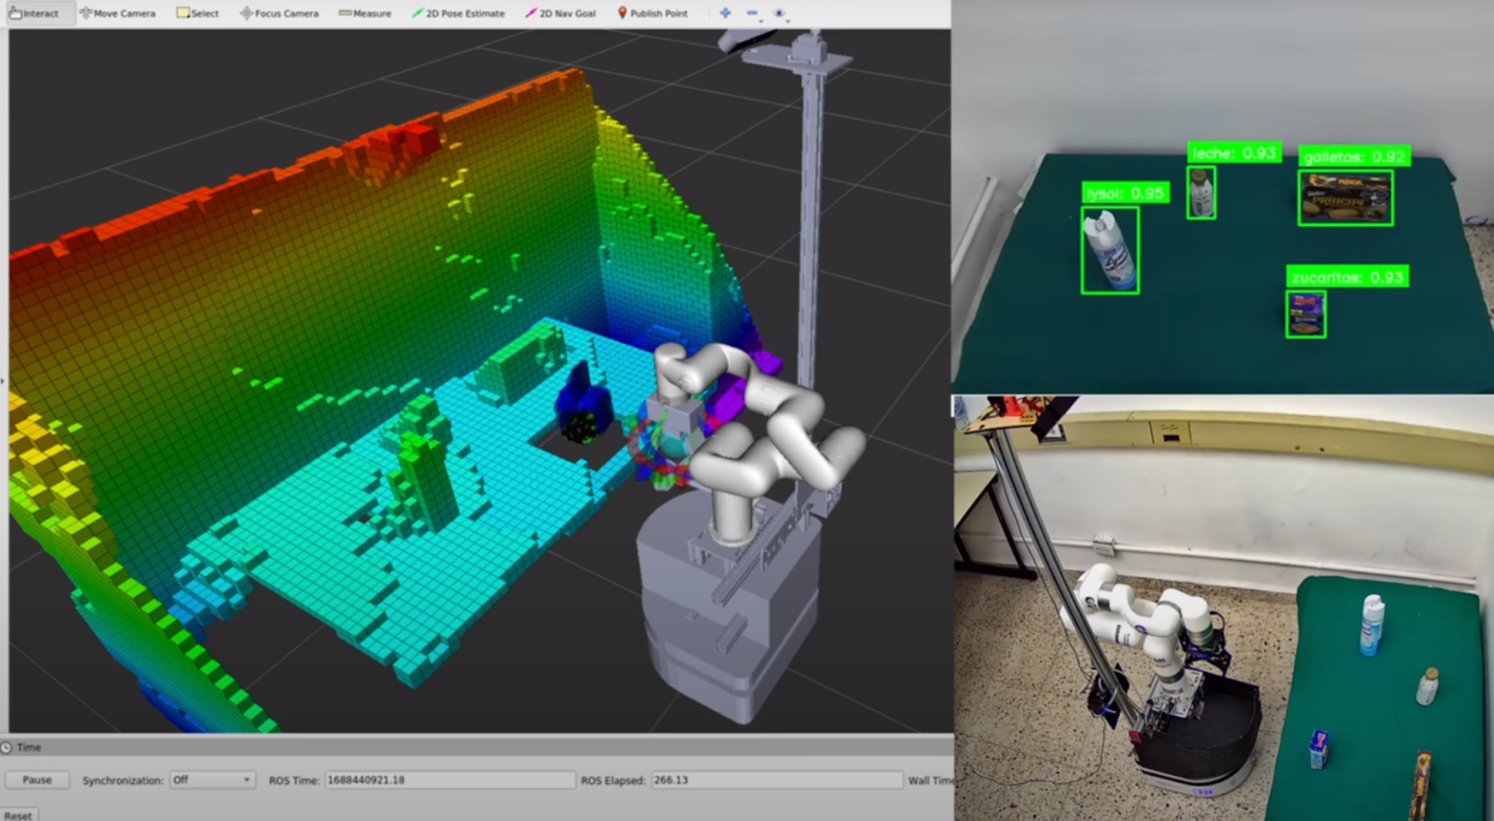Click the Reset button
The width and height of the screenshot is (1494, 821).
[x=19, y=815]
